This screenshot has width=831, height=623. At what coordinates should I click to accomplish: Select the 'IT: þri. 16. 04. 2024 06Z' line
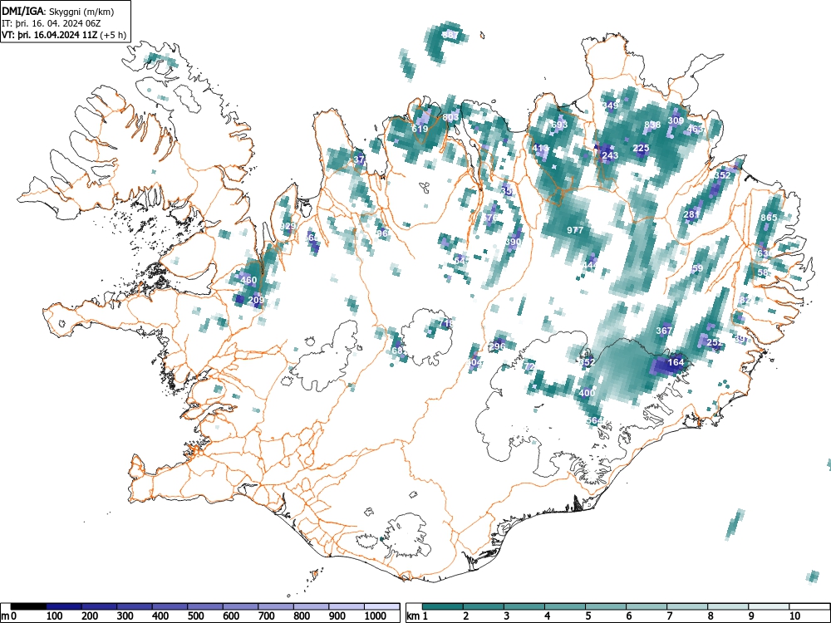point(51,23)
